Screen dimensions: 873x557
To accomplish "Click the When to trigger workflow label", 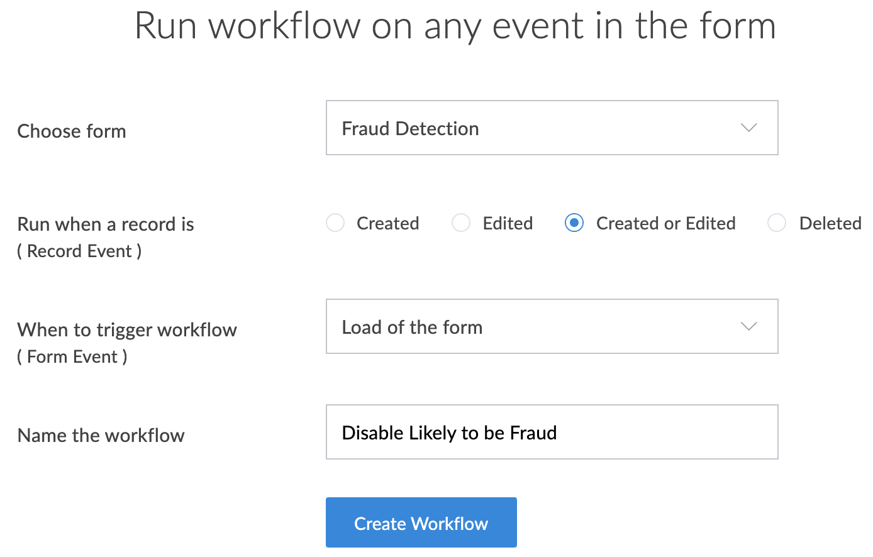I will tap(127, 330).
